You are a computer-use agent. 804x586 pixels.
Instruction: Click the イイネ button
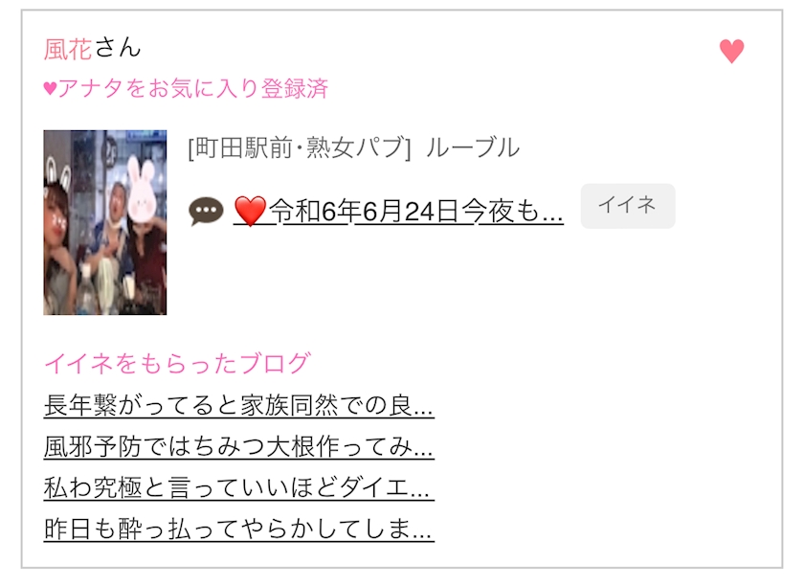pos(628,206)
